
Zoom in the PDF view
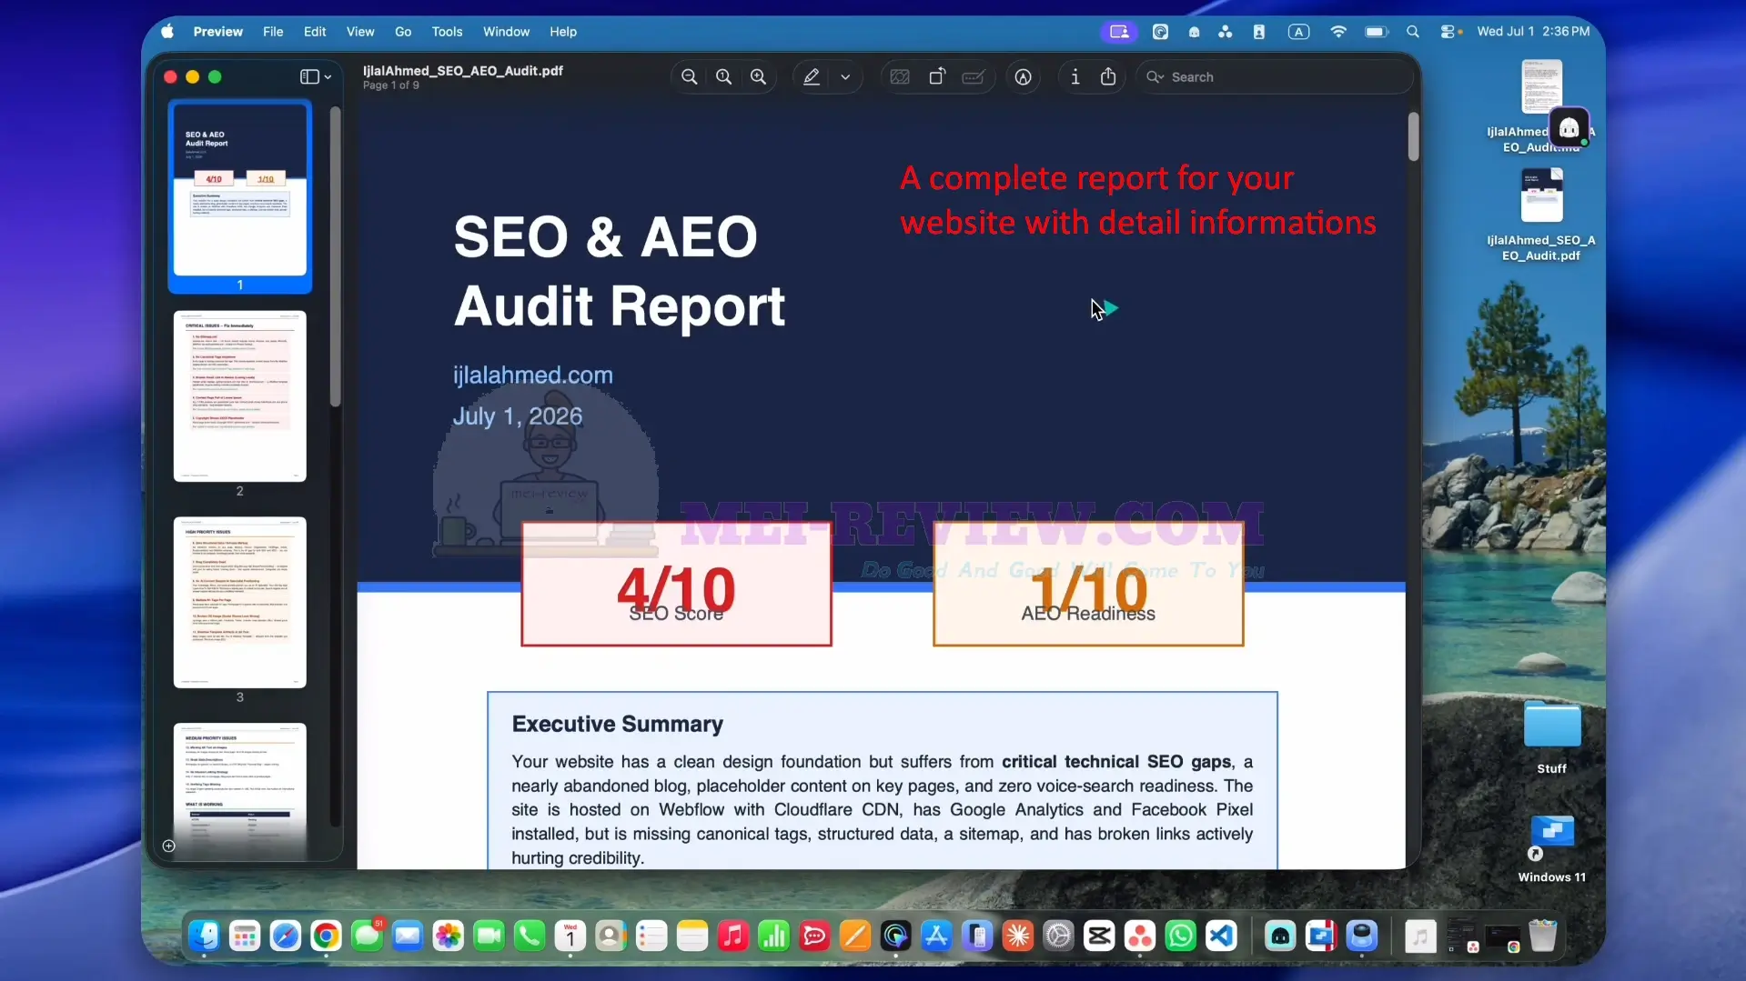coord(758,77)
